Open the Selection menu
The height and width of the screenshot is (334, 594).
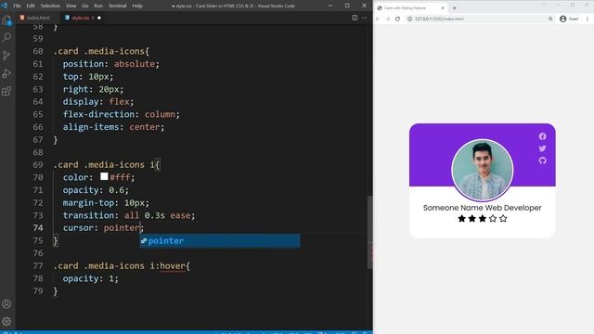[50, 6]
